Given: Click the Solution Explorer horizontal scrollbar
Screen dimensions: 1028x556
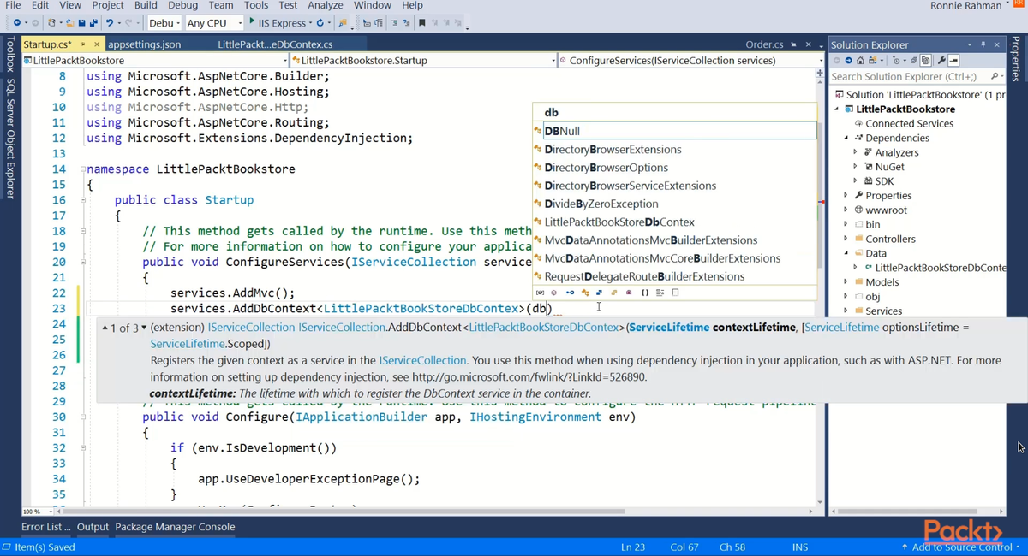Looking at the screenshot, I should pos(908,512).
